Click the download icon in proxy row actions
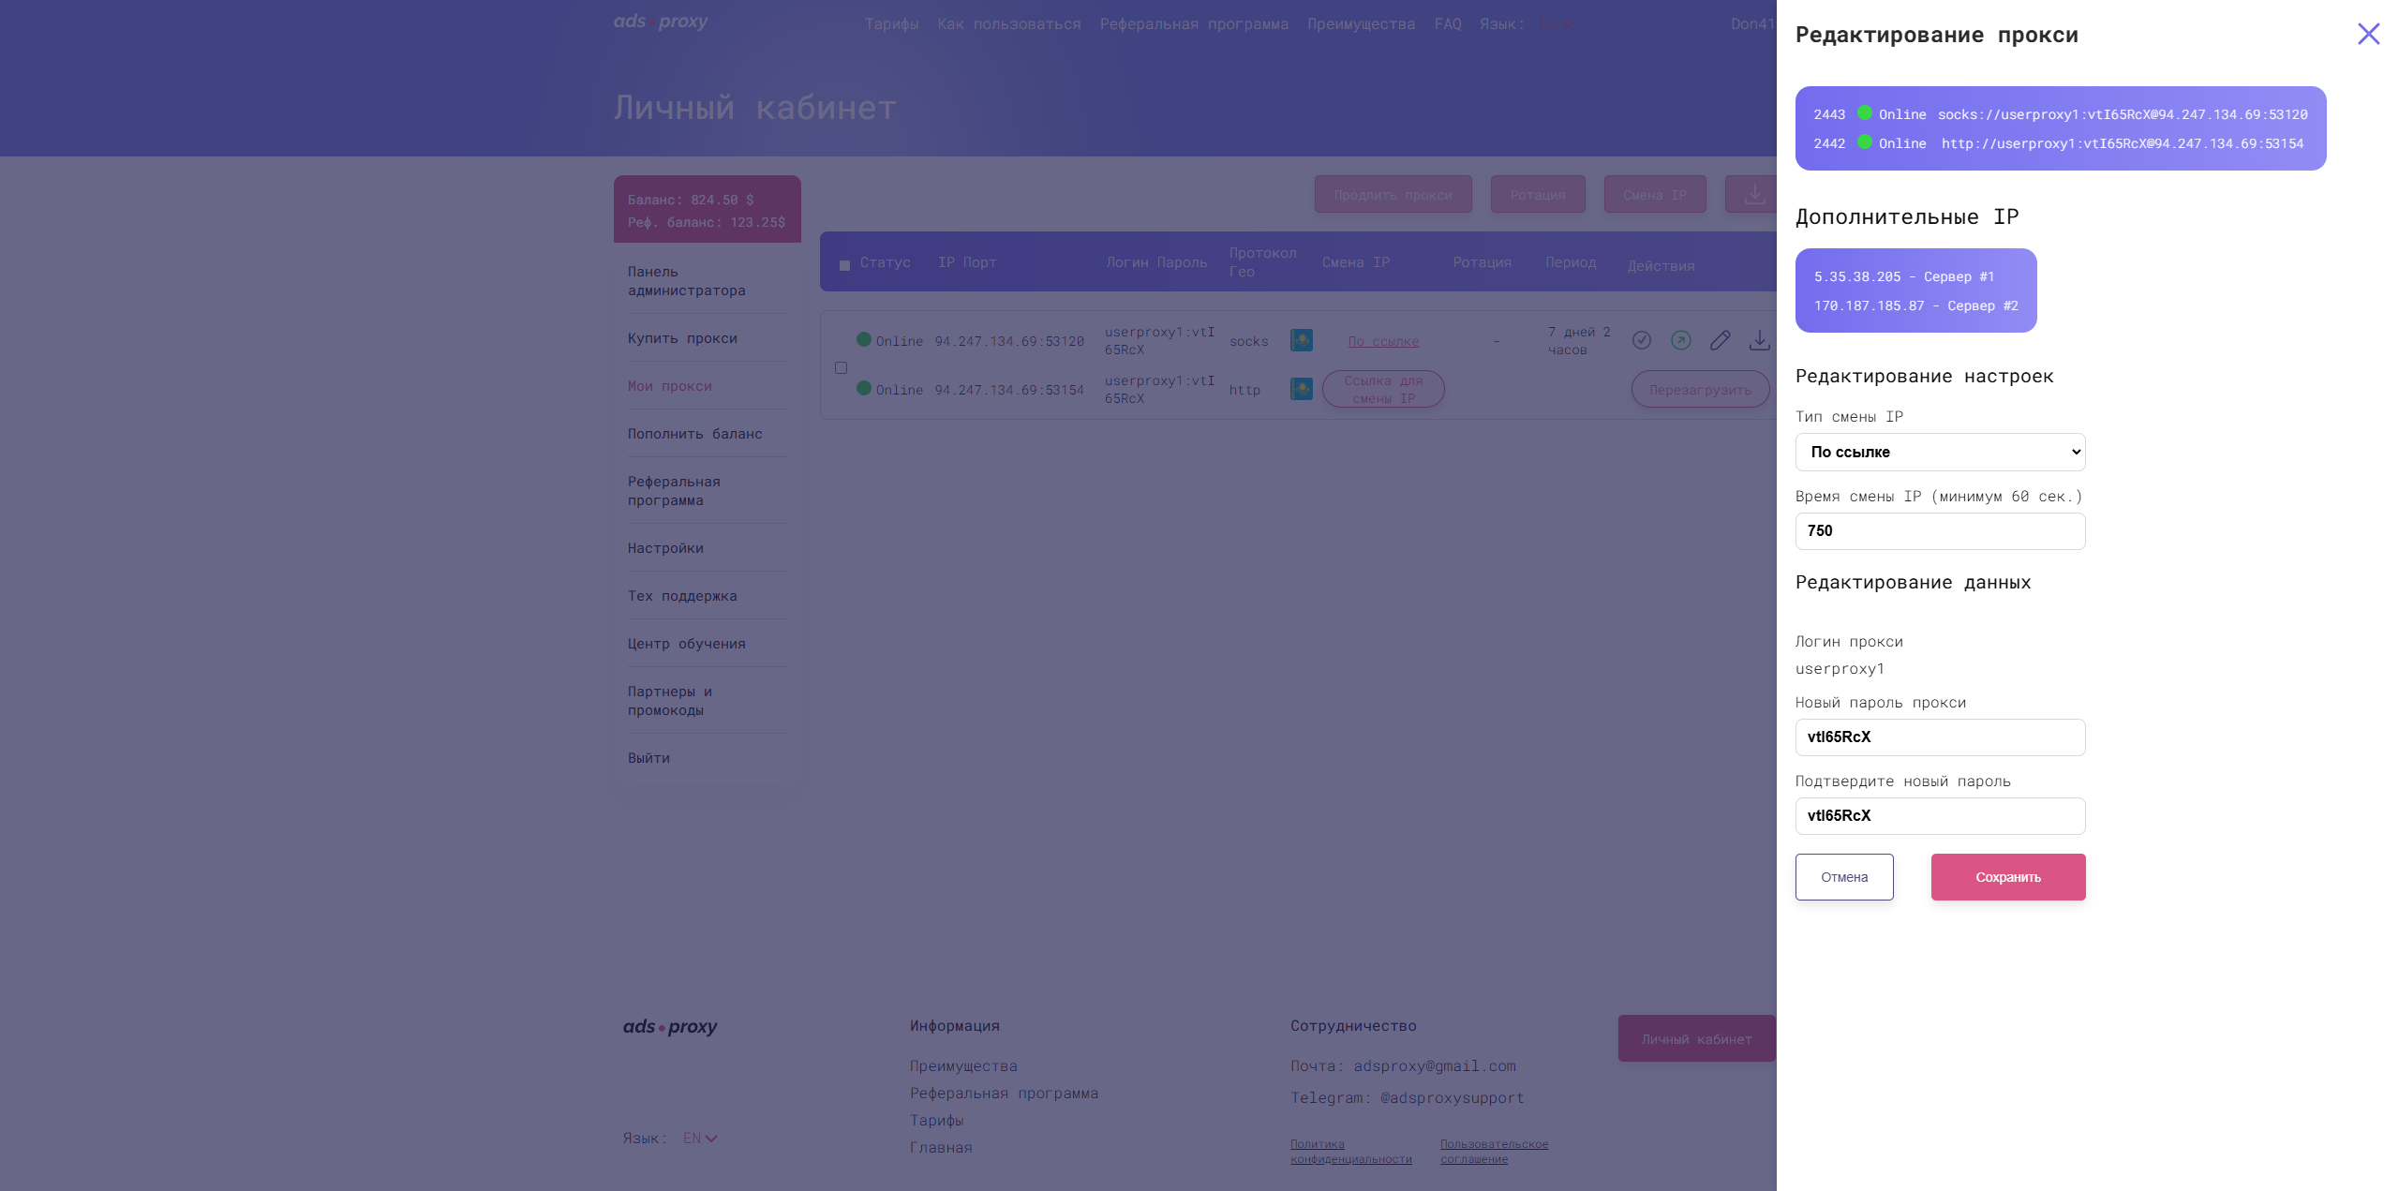Viewport: 2399px width, 1191px height. coord(1759,340)
